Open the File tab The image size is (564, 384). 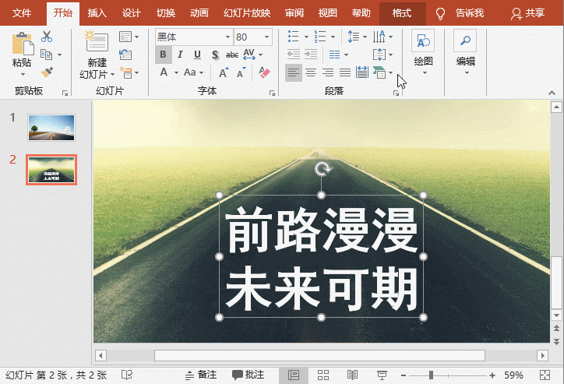[22, 13]
